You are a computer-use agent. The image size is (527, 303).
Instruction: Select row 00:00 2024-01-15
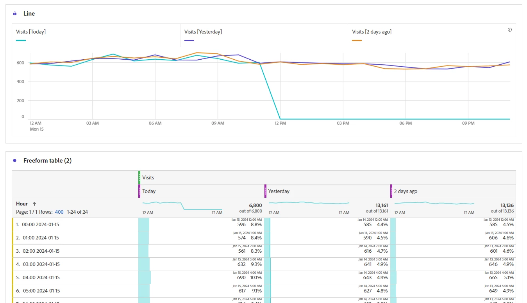click(75, 225)
